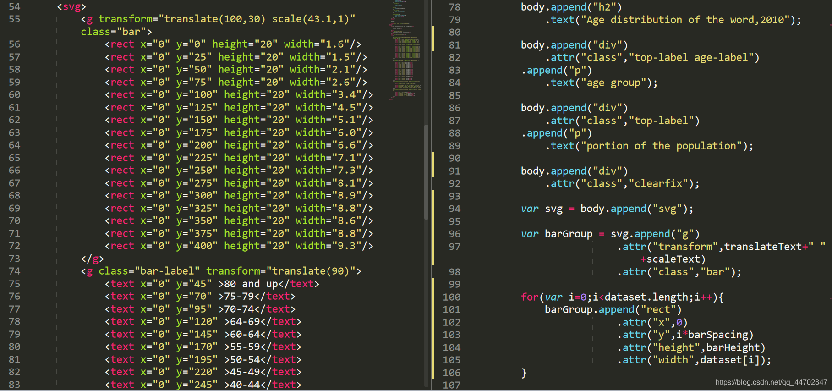
Task: Click body.append("div") on line 81
Action: 574,45
